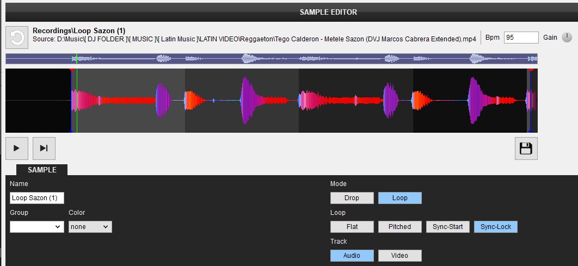Select Sync-Start loop option
This screenshot has height=266, width=578.
click(448, 227)
